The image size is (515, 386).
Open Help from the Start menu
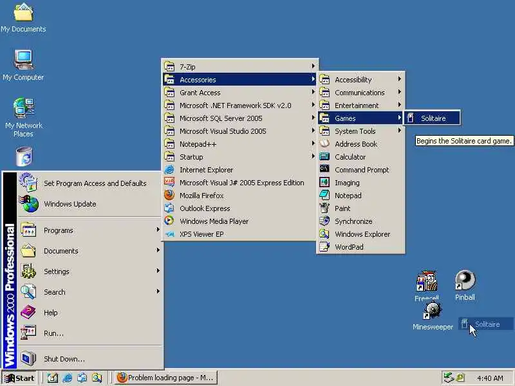coord(91,313)
